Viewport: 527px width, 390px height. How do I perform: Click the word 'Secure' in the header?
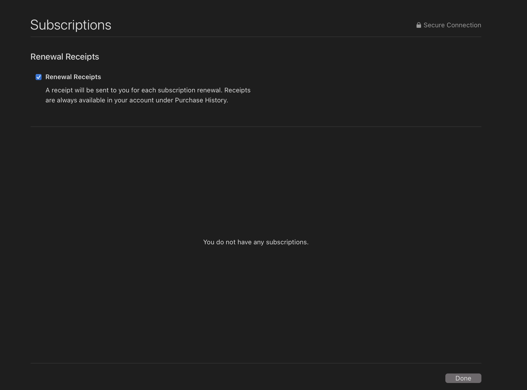pos(434,25)
